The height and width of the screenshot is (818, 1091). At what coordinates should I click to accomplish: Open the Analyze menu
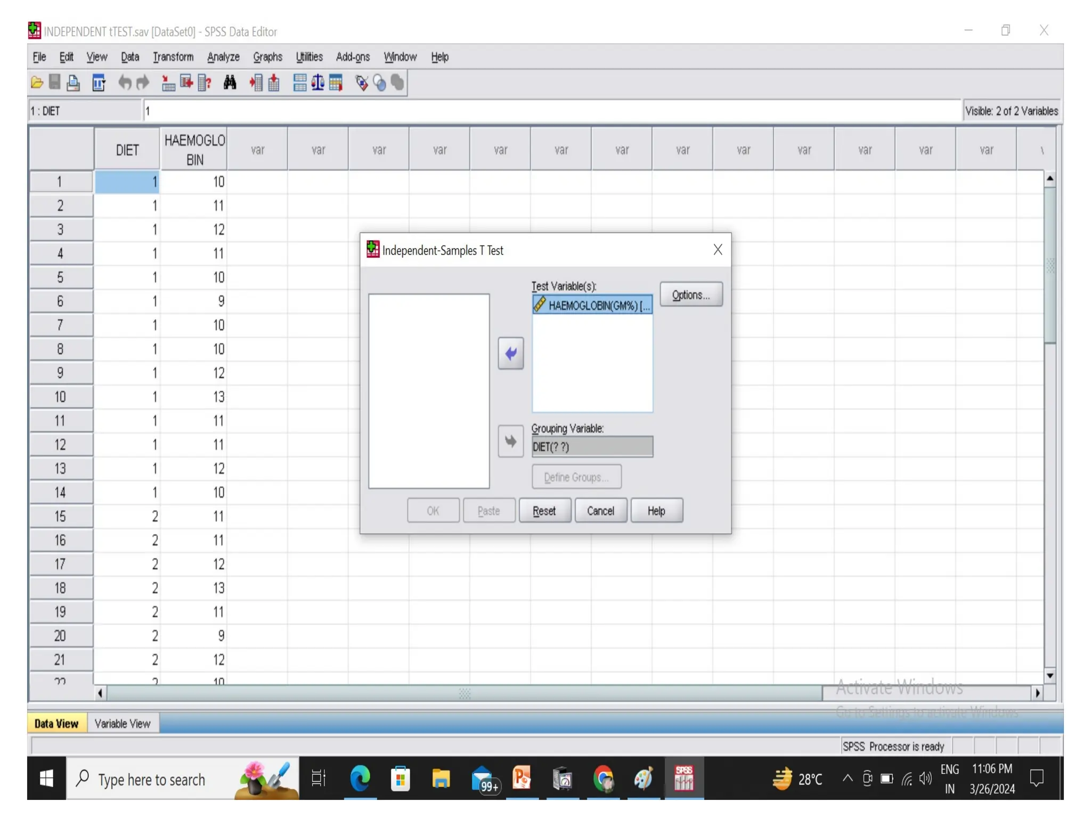[223, 57]
